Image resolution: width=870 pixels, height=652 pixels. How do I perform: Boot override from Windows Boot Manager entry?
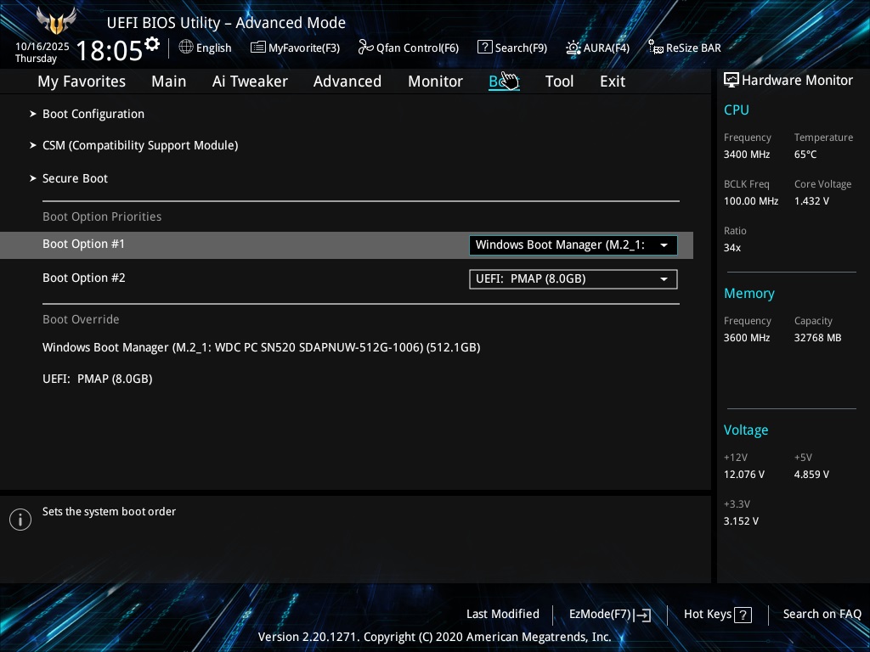point(262,347)
